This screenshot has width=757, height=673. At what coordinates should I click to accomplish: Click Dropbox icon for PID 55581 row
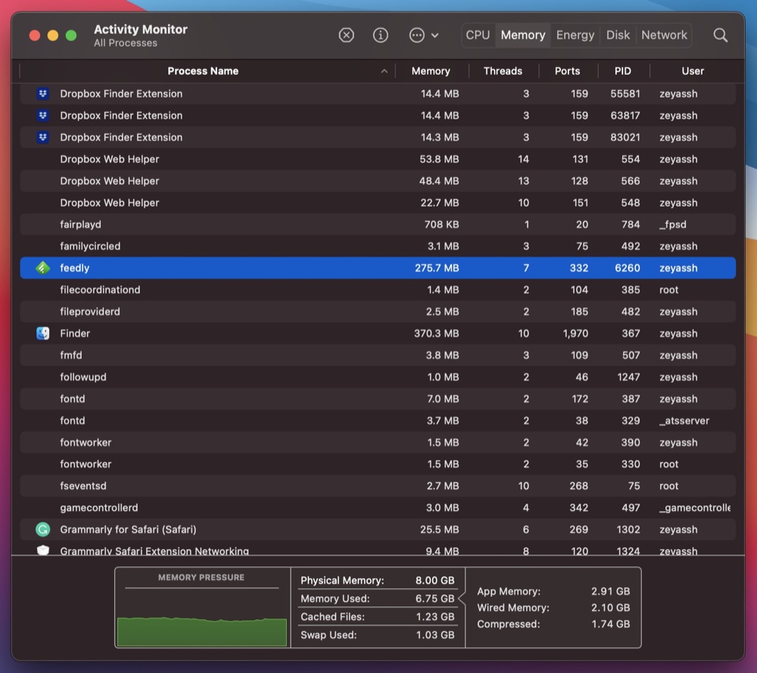click(x=43, y=94)
